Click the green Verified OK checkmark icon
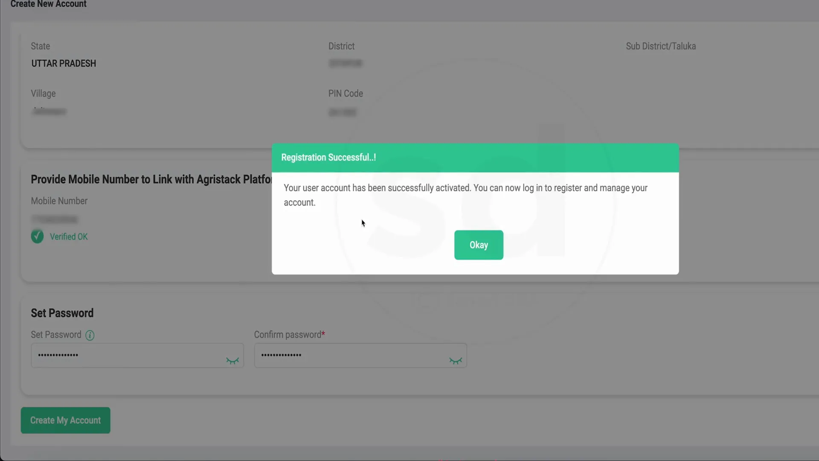Screen dimensions: 819x461 tap(38, 236)
